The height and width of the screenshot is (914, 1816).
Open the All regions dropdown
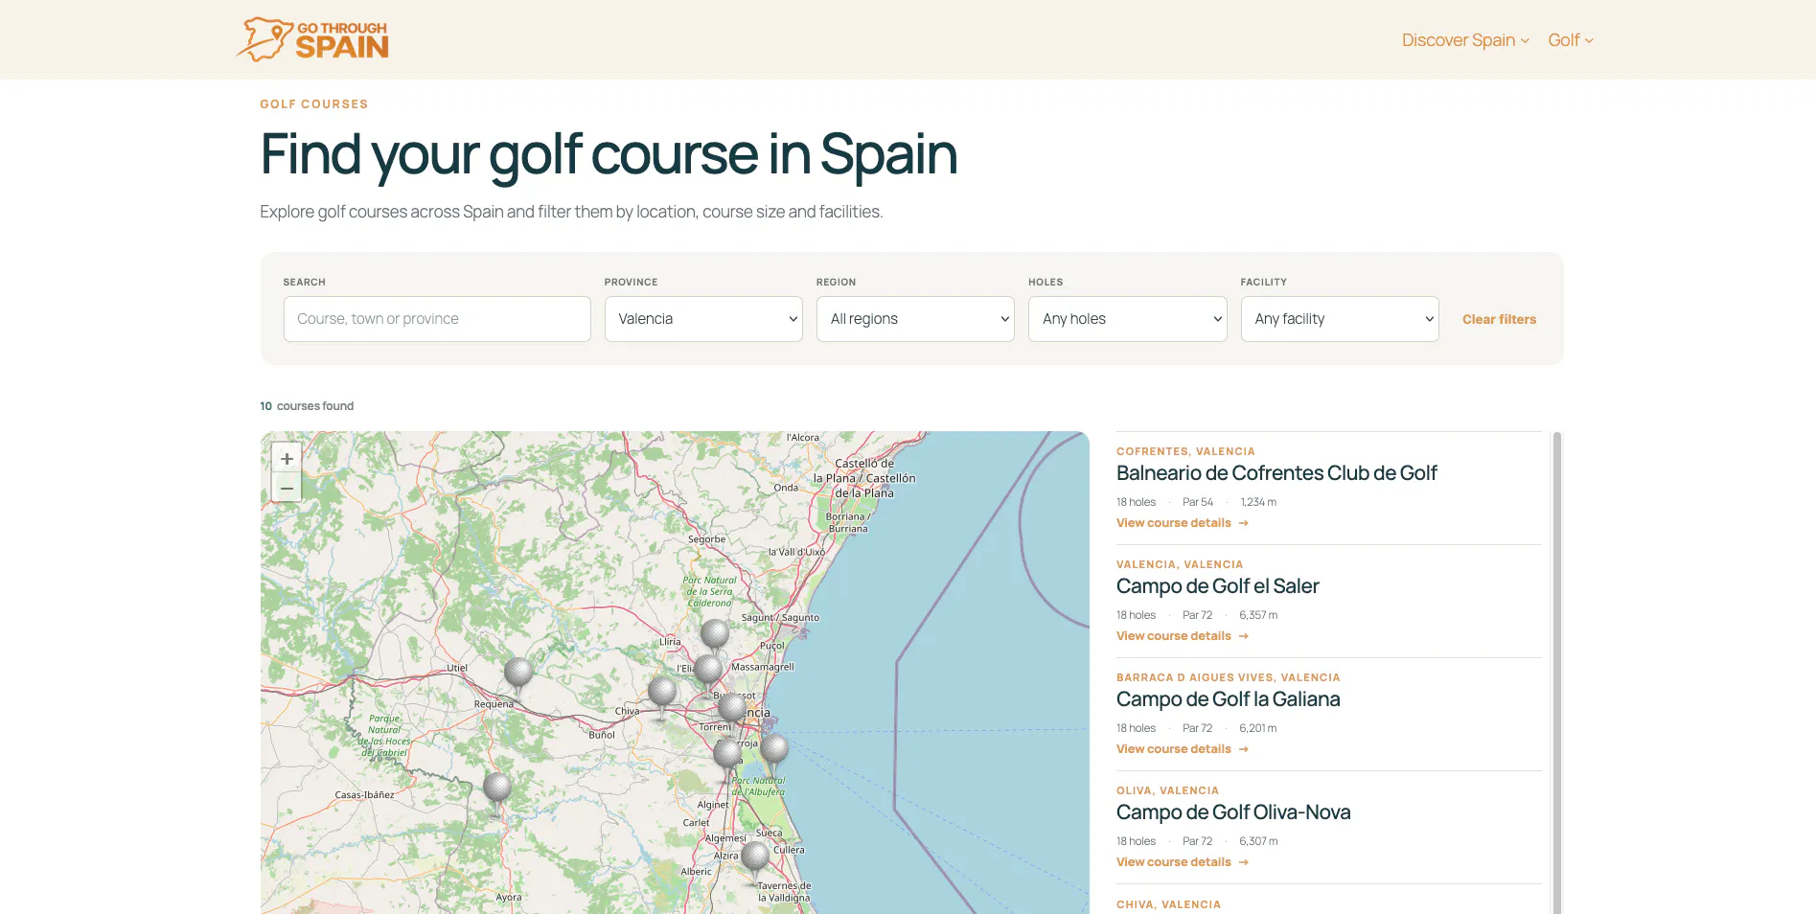point(915,319)
